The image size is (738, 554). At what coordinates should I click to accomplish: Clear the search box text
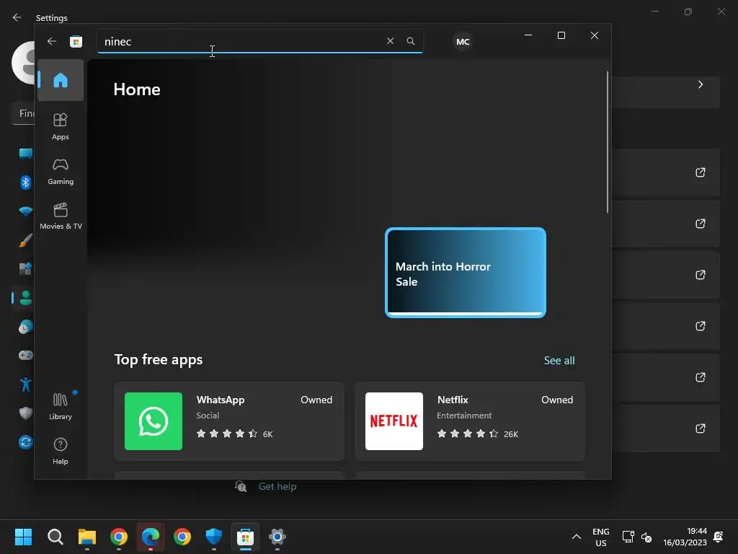(x=390, y=41)
